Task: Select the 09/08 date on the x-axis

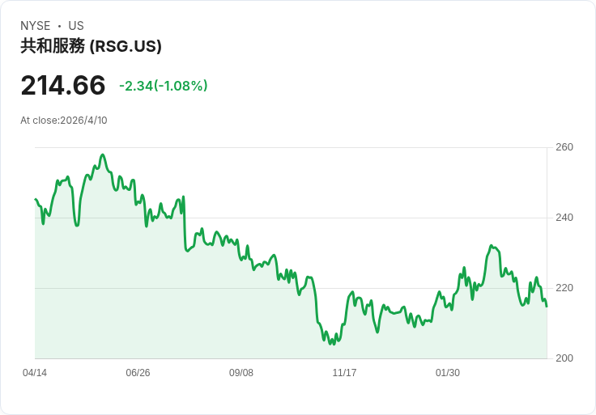Action: 241,373
